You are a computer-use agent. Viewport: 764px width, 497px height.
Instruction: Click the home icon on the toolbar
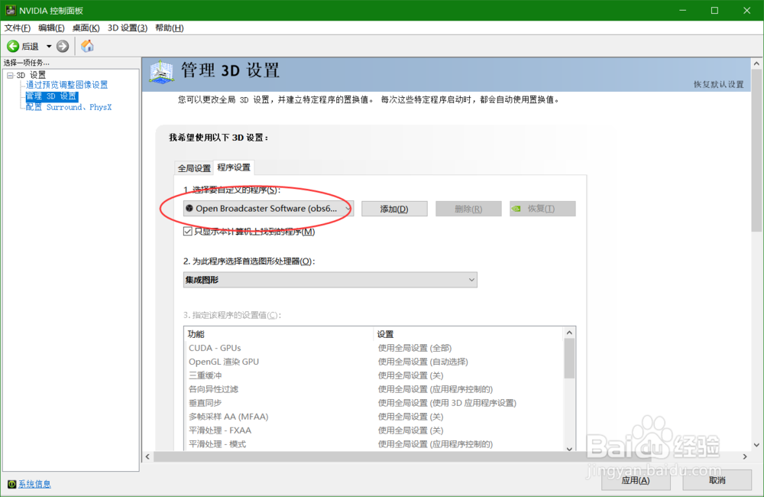point(87,45)
